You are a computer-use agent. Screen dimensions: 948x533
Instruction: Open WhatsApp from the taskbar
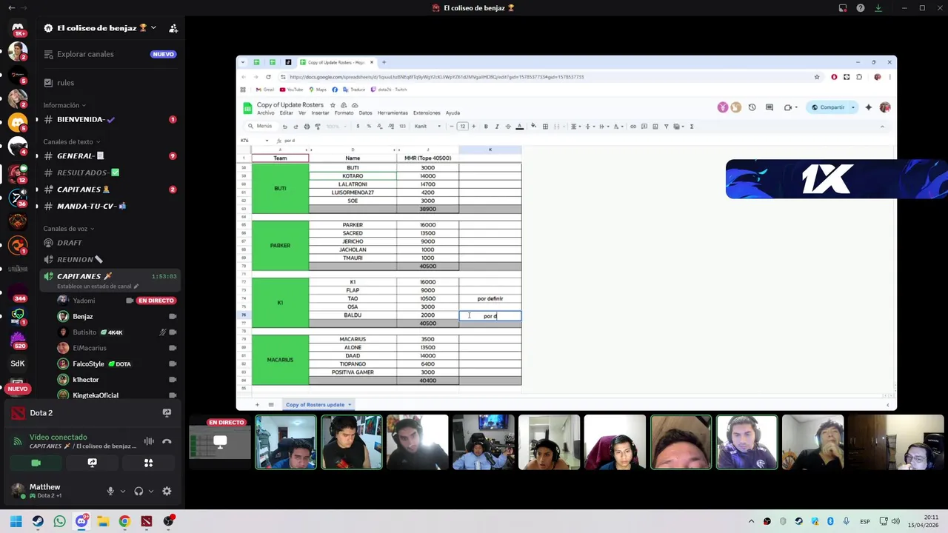(59, 521)
